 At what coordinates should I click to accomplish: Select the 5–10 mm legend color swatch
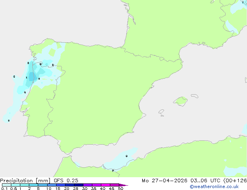[x=42, y=185]
